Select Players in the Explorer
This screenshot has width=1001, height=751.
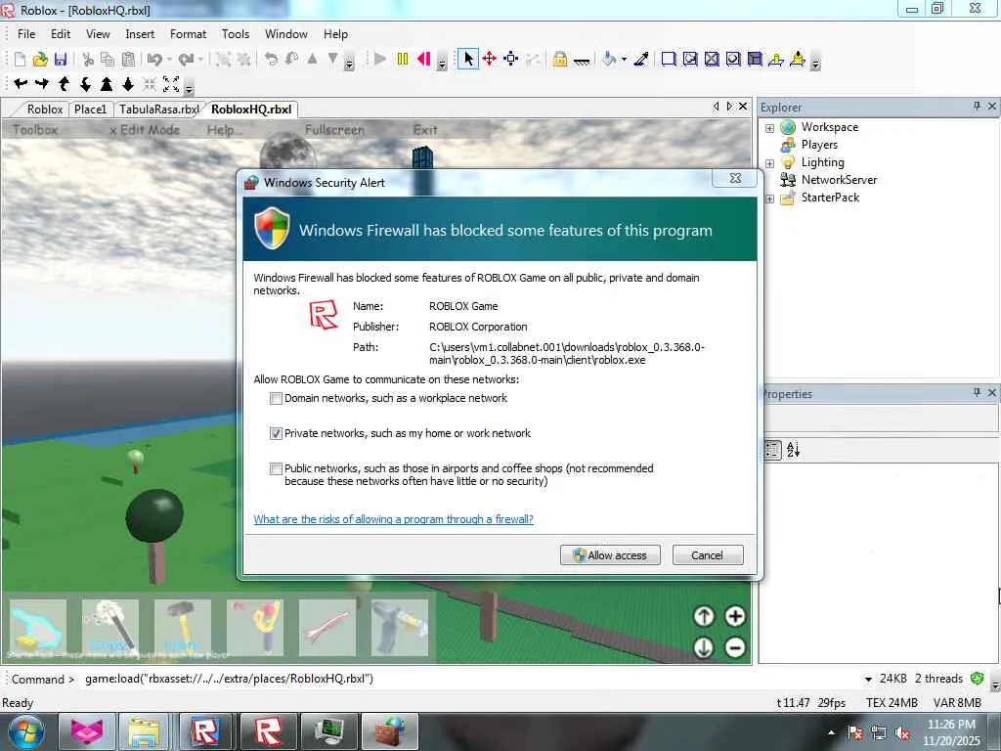(x=819, y=145)
